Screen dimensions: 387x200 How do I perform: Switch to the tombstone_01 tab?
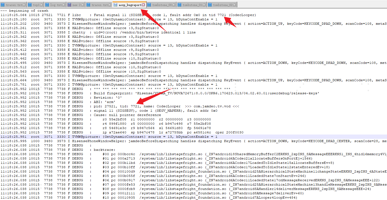[x=193, y=4]
